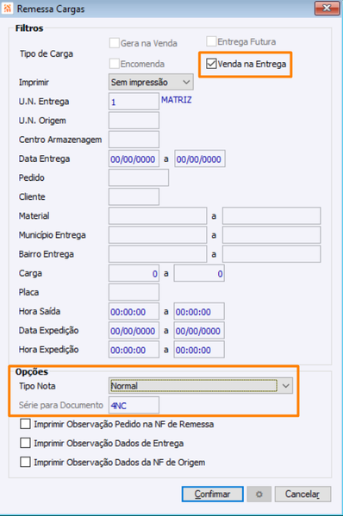
Task: Focus the Município Entrega start field
Action: pos(158,235)
